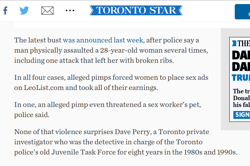Click the paragraph about the threatened pet
250x166 pixels.
click(108, 110)
